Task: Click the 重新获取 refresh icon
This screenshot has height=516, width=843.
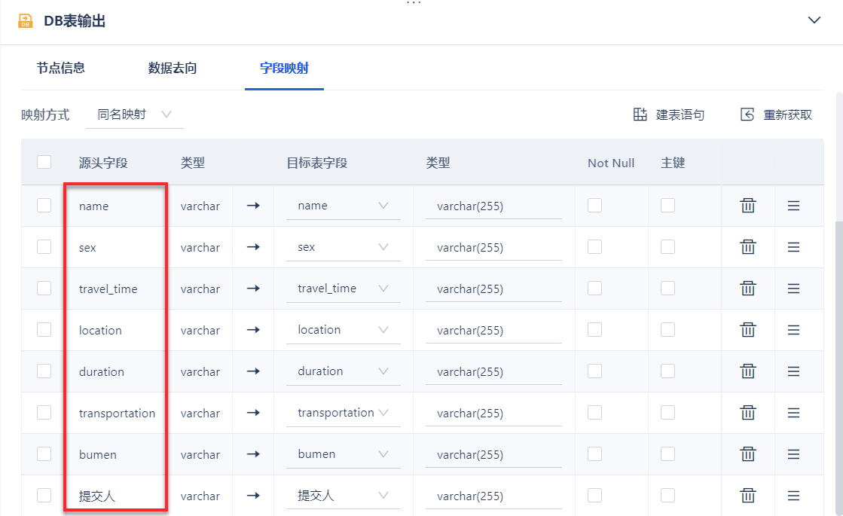Action: 747,114
